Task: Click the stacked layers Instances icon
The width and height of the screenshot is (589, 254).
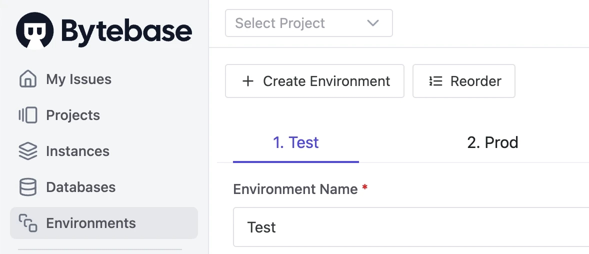Action: 28,151
